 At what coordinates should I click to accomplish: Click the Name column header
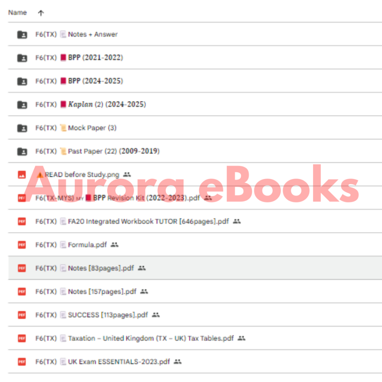pos(17,12)
